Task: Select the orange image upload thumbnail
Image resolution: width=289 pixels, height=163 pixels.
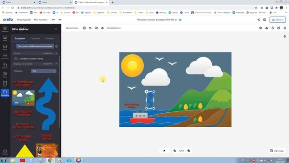Action: coord(47,150)
